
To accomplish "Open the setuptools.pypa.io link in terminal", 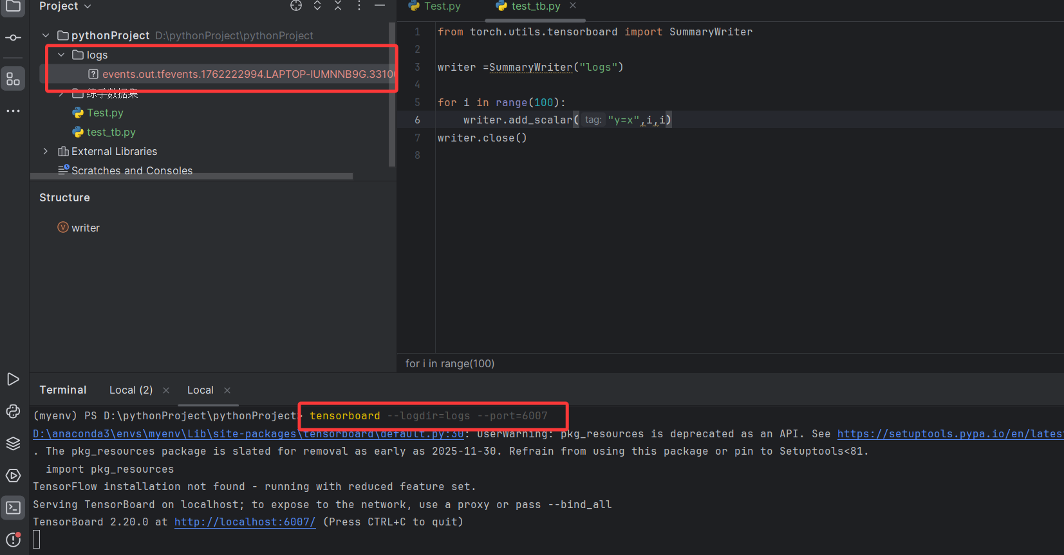I will tap(950, 433).
